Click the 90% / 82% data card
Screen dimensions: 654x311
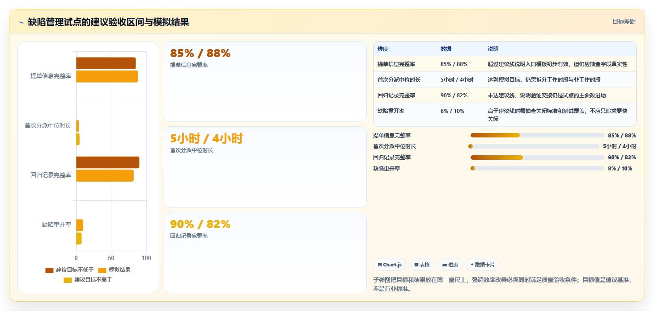(x=265, y=253)
